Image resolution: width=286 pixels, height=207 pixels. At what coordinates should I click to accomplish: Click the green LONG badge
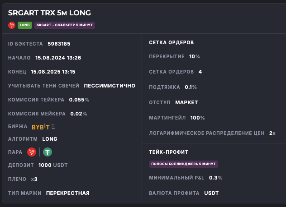[25, 25]
